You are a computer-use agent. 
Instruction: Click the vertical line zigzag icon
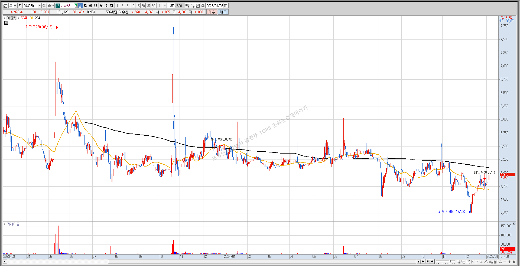[x=482, y=262]
